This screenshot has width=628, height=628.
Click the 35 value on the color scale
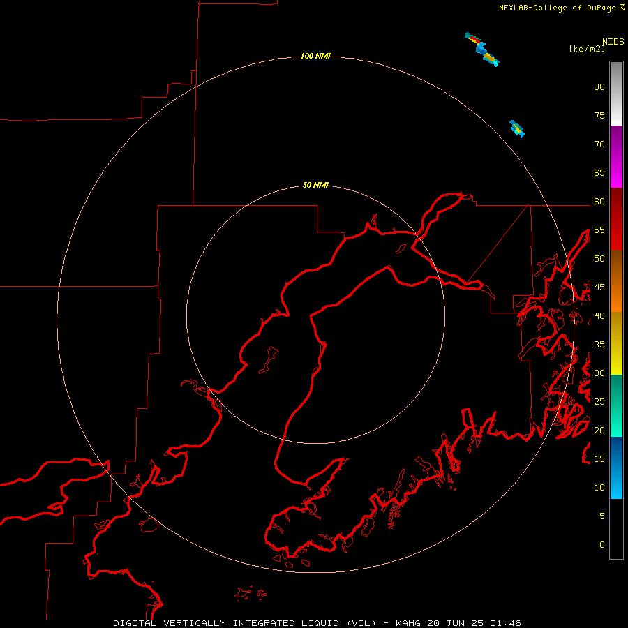click(599, 345)
